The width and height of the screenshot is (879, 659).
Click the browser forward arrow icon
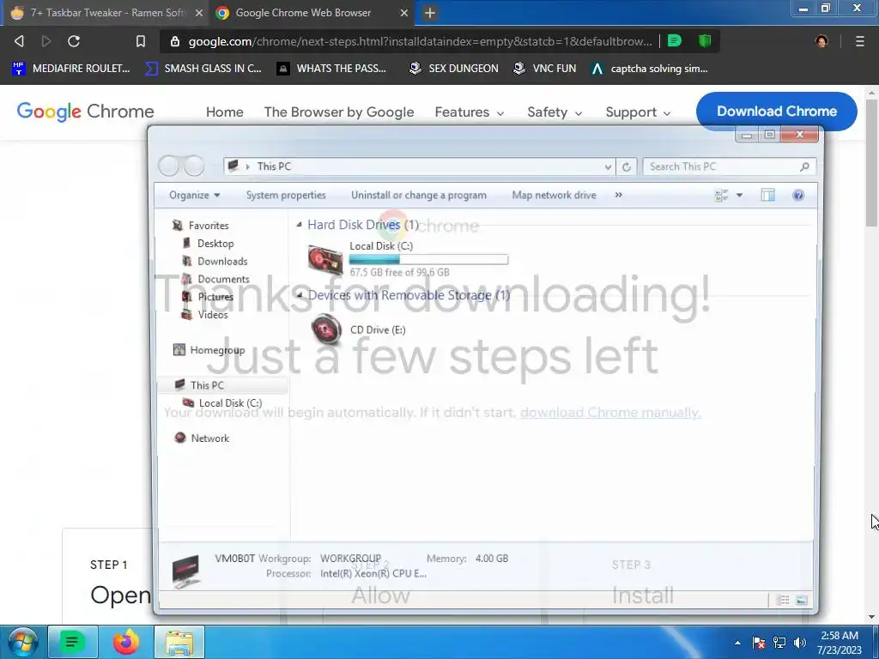46,41
